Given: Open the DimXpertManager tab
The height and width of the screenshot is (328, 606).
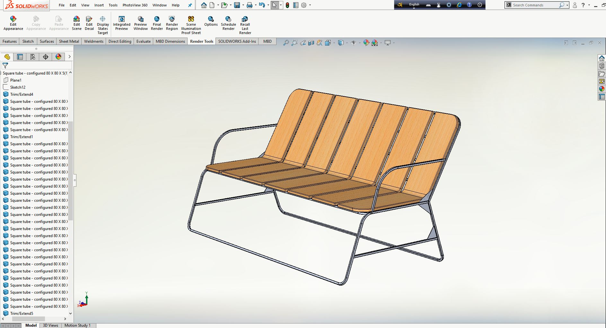Looking at the screenshot, I should [x=46, y=57].
